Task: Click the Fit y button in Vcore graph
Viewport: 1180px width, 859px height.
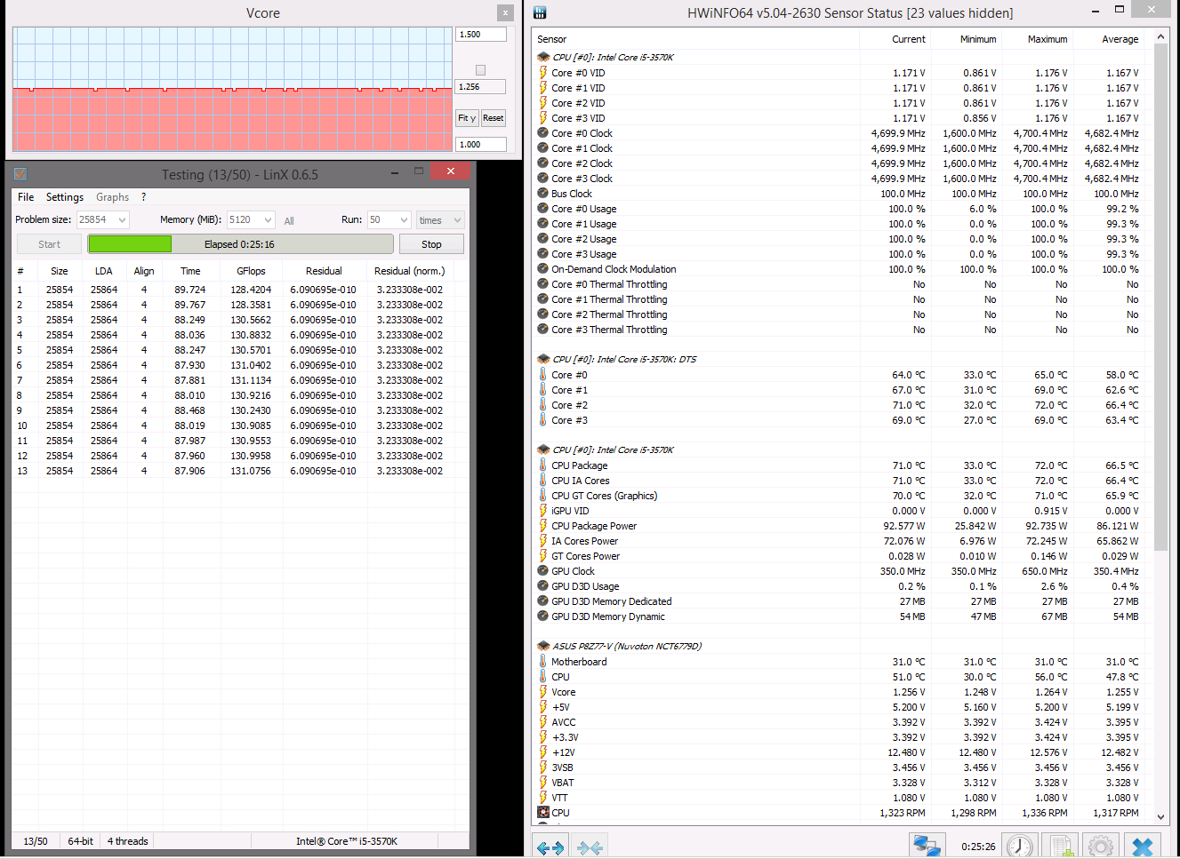Action: click(x=468, y=118)
